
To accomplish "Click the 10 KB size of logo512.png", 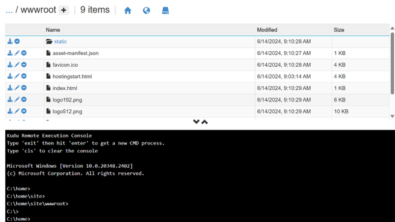I will [341, 112].
